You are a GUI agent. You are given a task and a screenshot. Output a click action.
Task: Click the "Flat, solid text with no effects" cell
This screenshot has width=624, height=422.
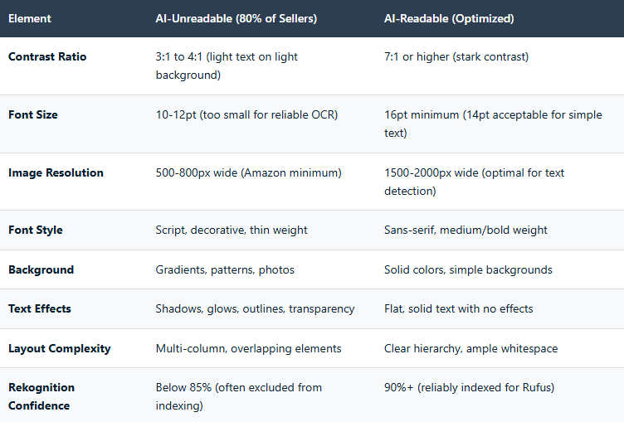[x=459, y=308]
